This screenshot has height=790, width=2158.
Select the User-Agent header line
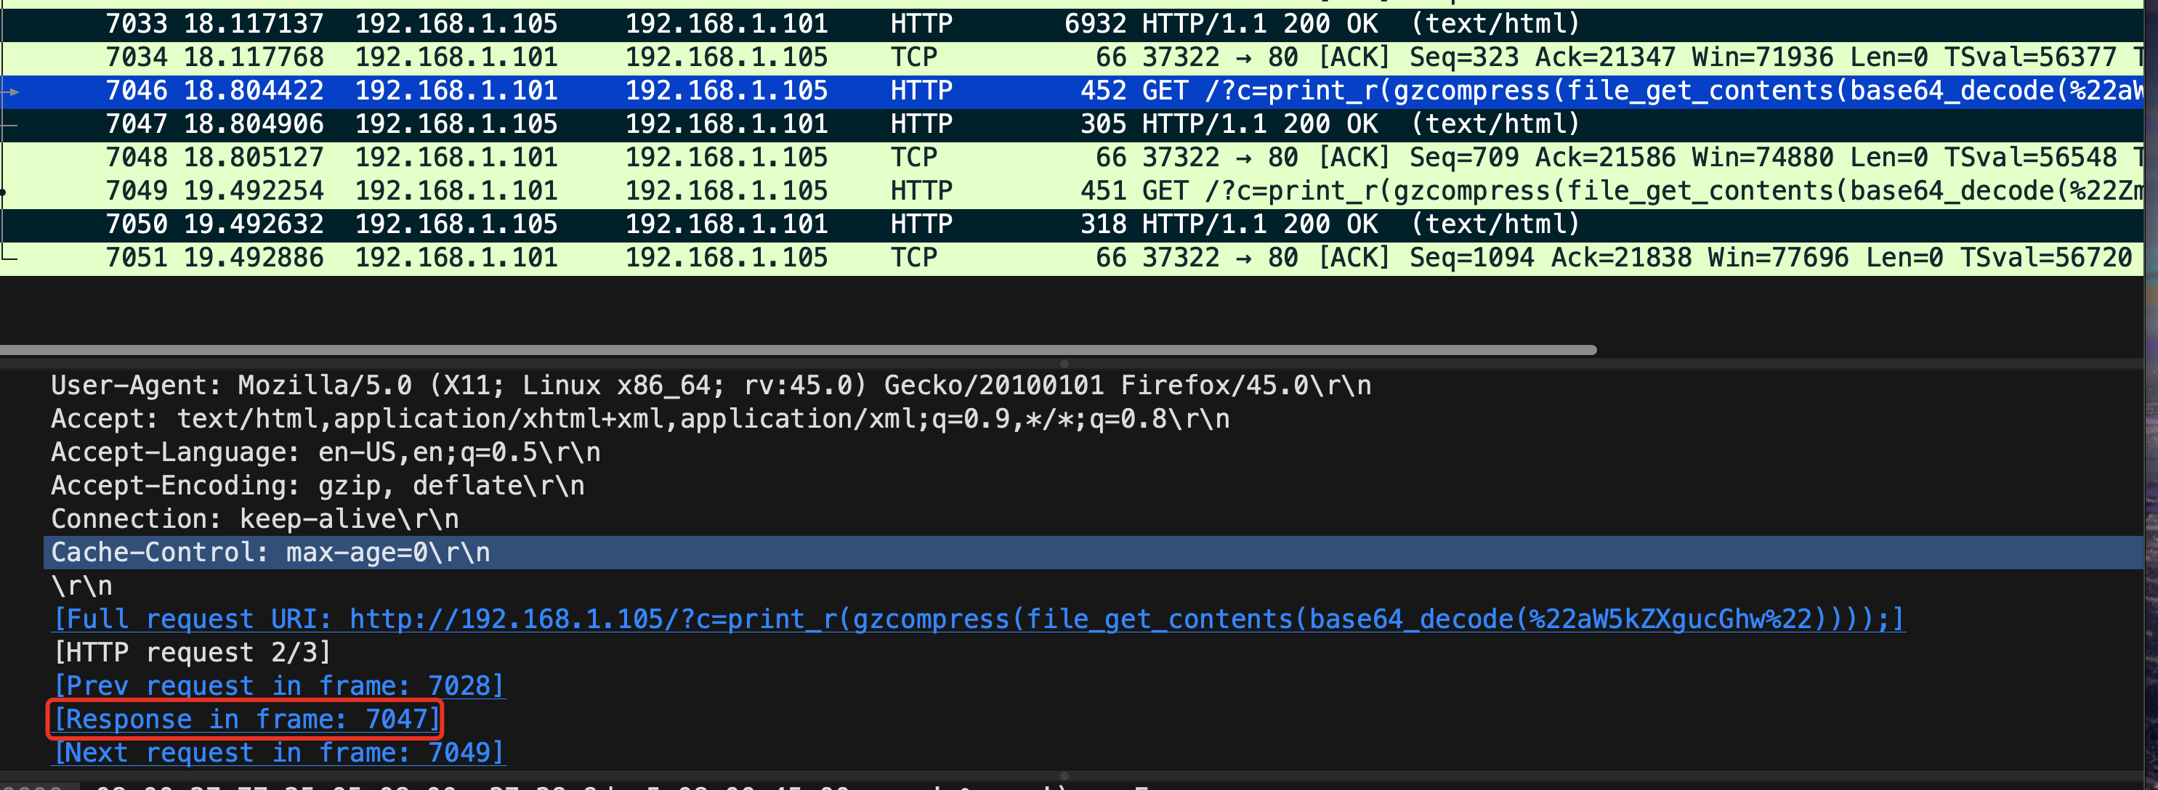[x=711, y=386]
